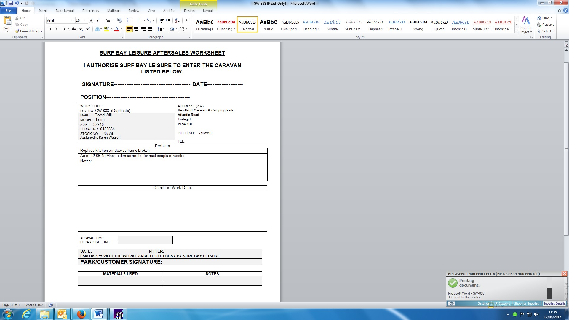This screenshot has width=569, height=320.
Task: Toggle Show/Hide paragraph marks
Action: (187, 20)
